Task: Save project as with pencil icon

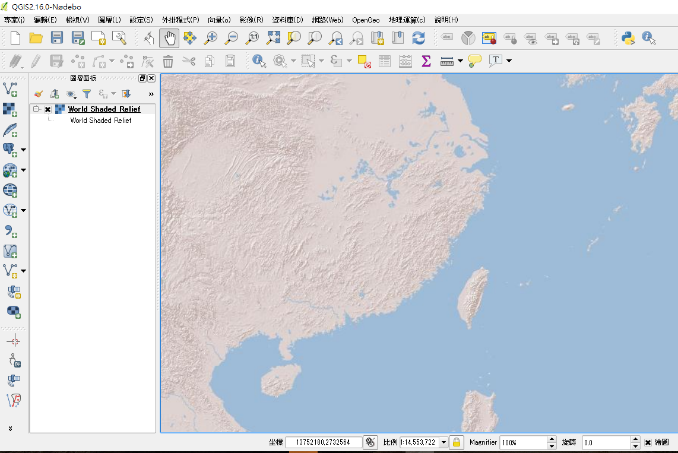Action: click(78, 38)
